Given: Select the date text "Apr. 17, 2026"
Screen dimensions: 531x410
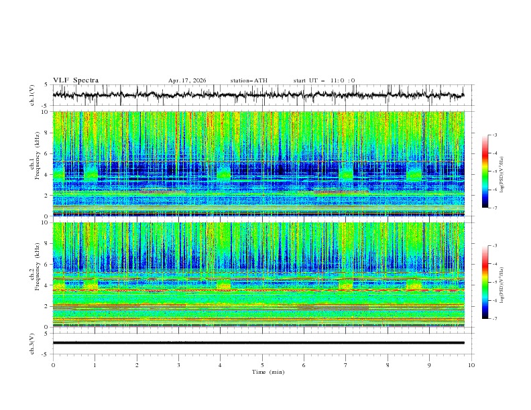Looking at the screenshot, I should coord(187,80).
